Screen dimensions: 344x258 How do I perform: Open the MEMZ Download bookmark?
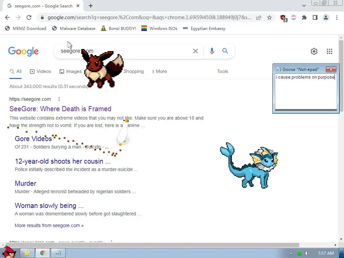pos(26,28)
